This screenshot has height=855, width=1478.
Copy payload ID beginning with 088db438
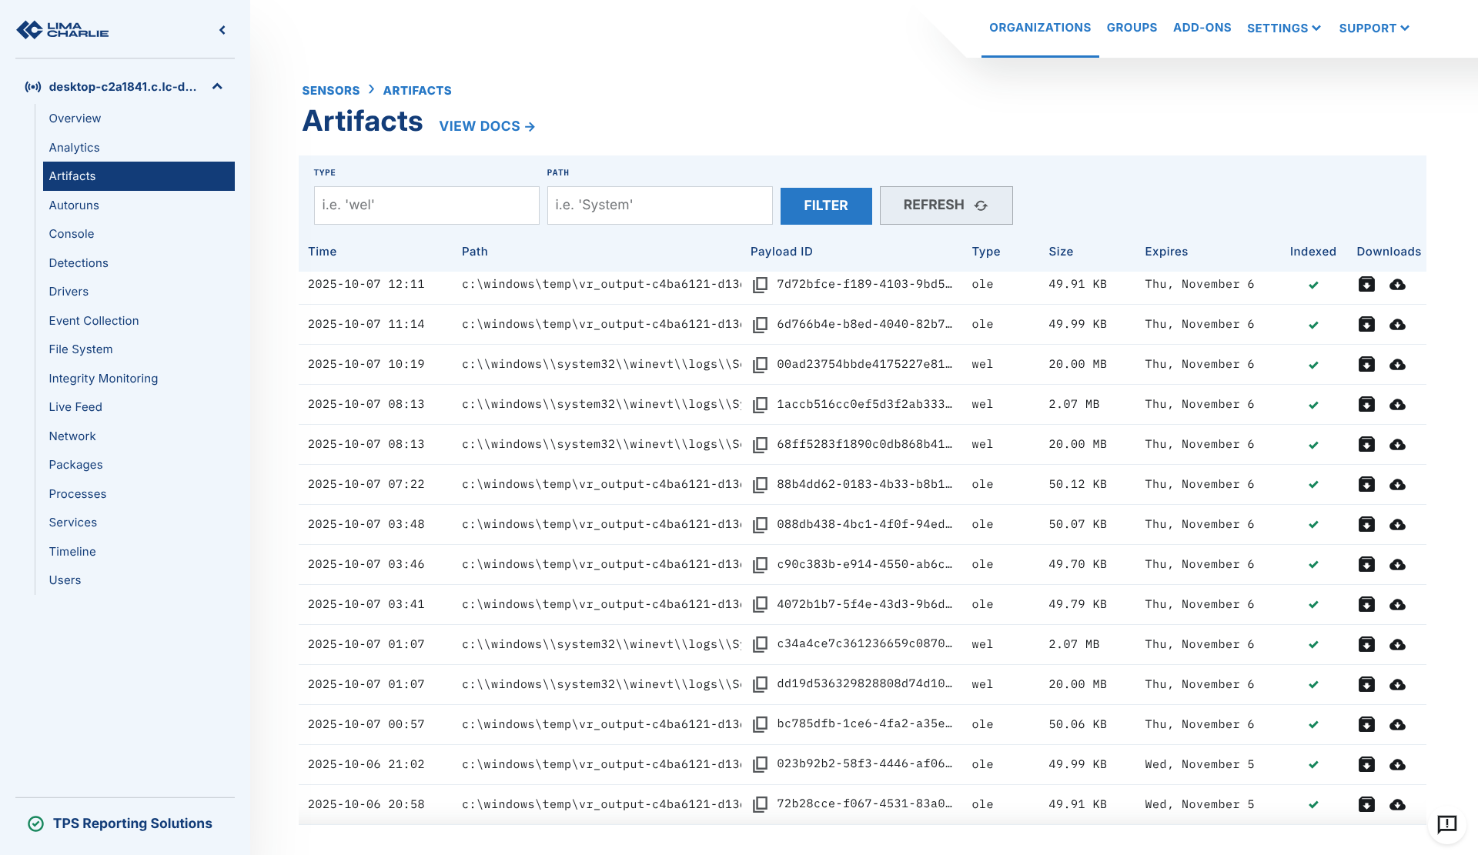click(760, 525)
